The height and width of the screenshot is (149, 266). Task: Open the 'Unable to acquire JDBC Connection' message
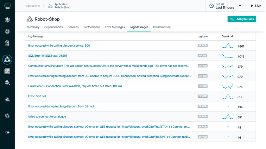point(110,76)
